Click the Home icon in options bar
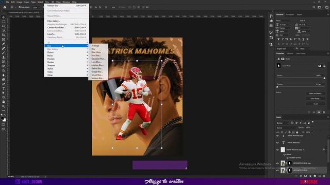 coord(5,7)
